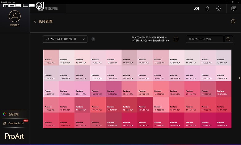Pick Pantone 13-2806 TCX swatch

point(114,73)
